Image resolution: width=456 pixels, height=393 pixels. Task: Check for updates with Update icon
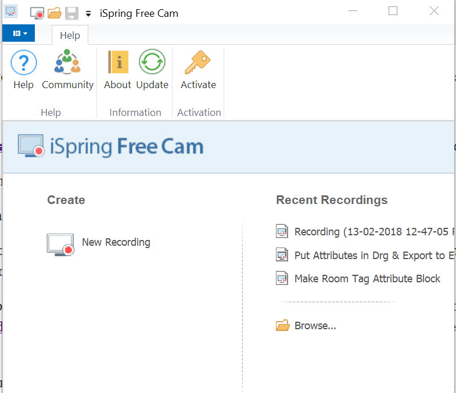pyautogui.click(x=152, y=63)
